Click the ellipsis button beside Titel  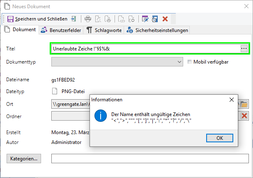tap(244, 48)
